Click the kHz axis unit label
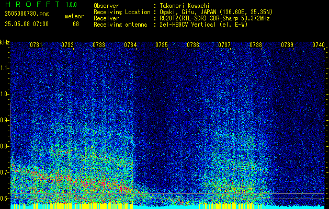Screen dimensions: 329x209 pyautogui.click(x=5, y=42)
